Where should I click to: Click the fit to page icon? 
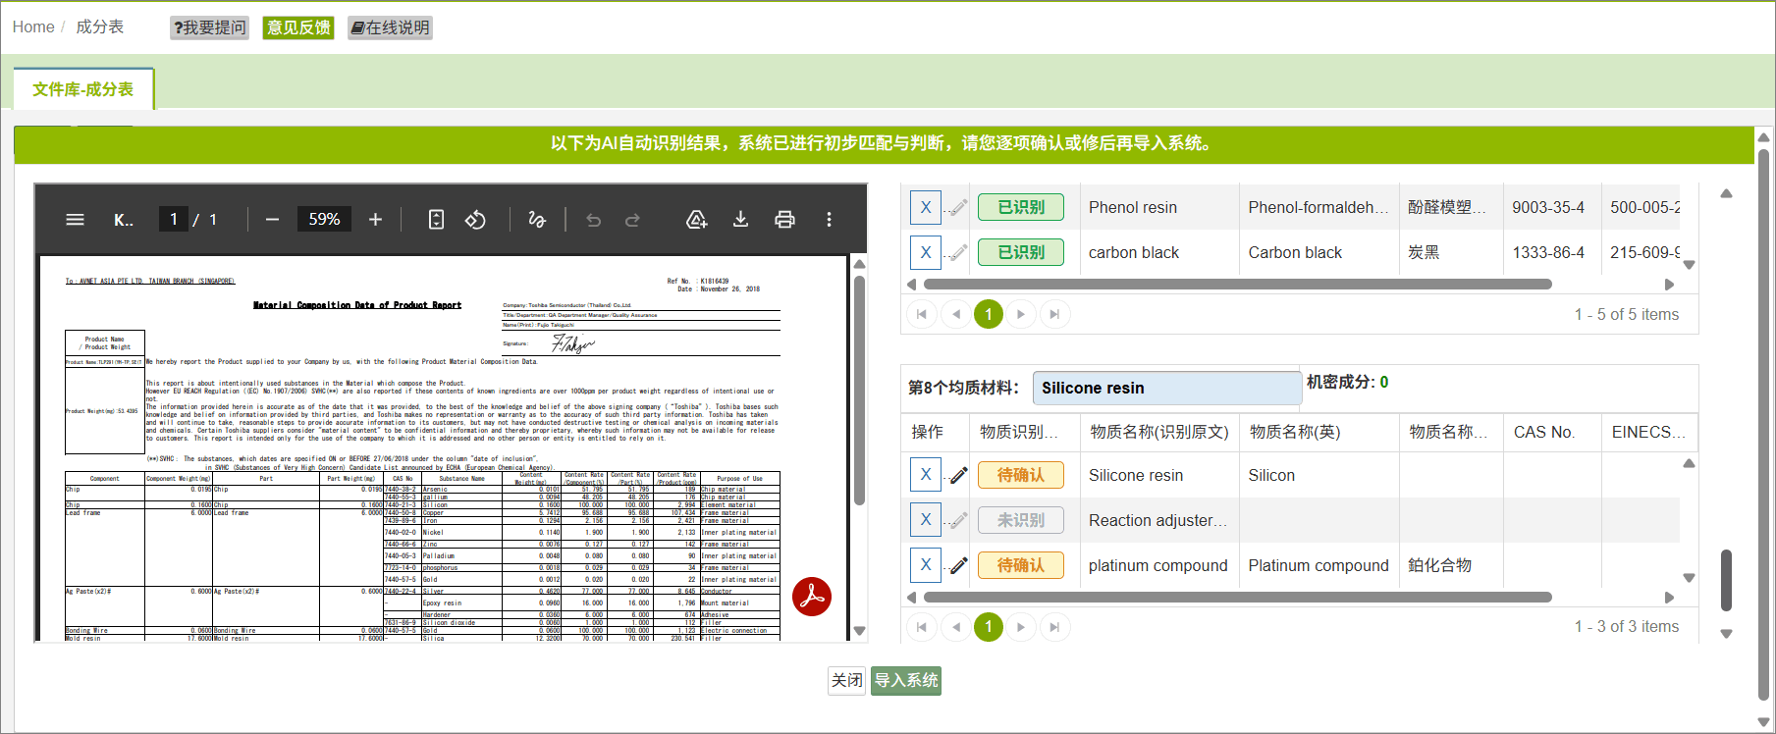437,220
